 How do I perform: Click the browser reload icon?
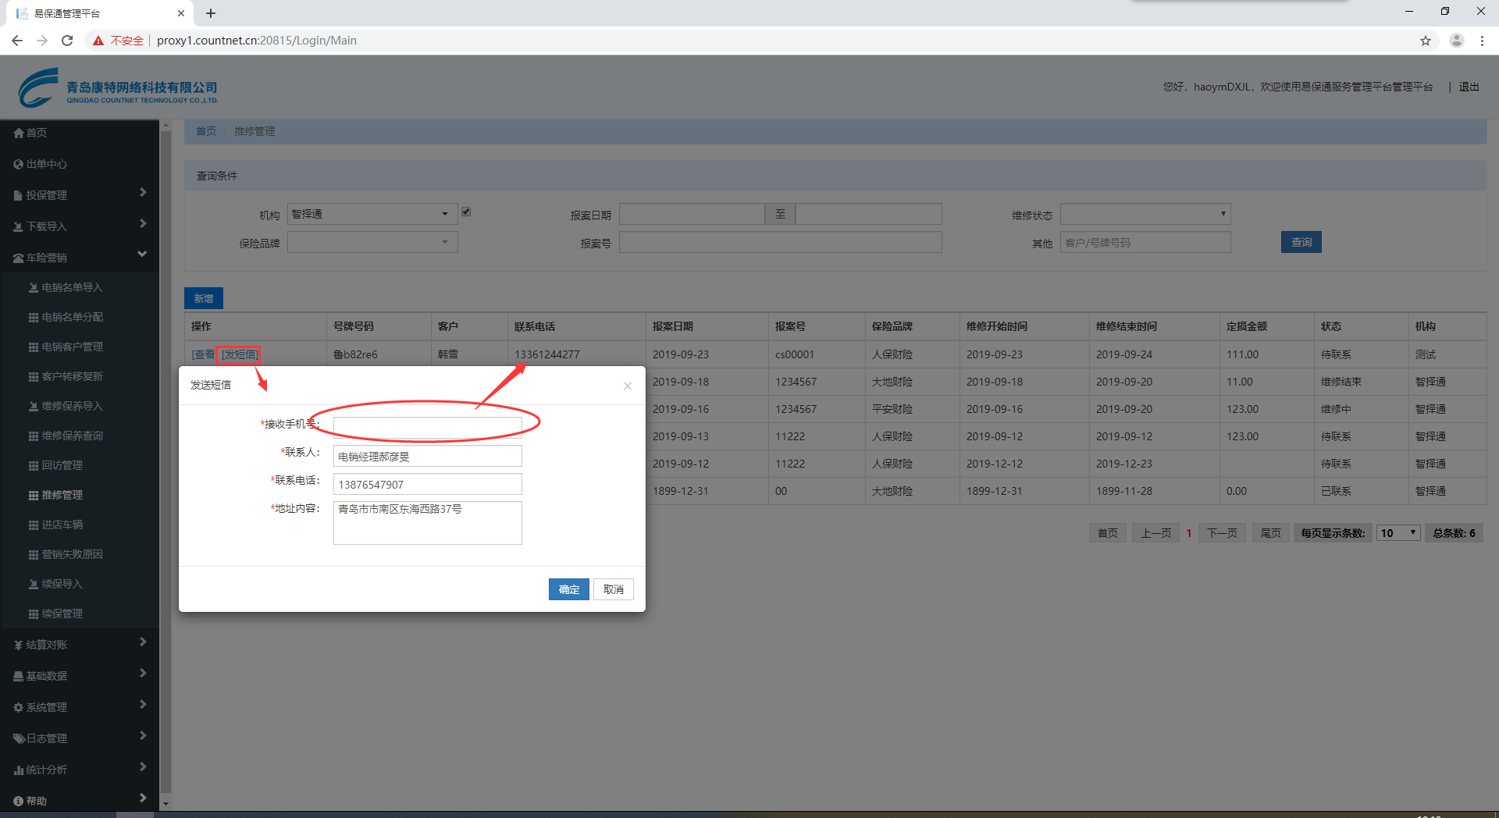(x=67, y=41)
